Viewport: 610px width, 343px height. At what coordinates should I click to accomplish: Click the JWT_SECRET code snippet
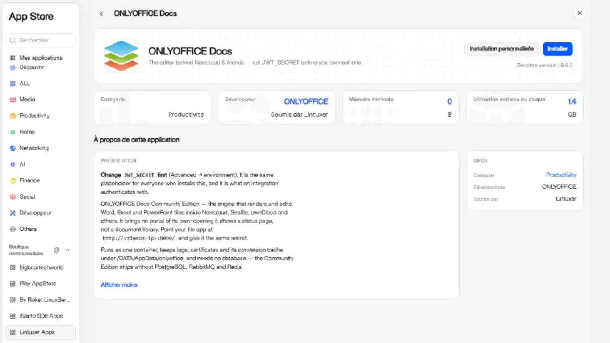[139, 175]
